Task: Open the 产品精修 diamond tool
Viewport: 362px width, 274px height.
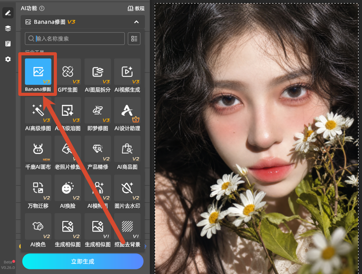Action: [x=98, y=153]
